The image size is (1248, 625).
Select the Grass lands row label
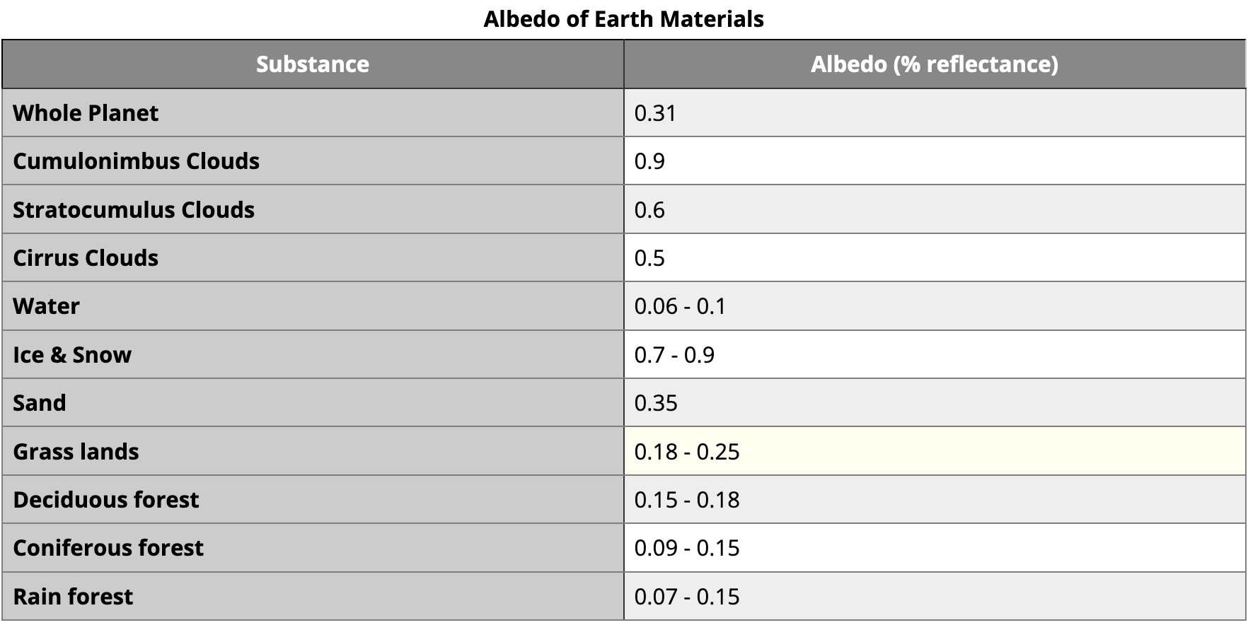[76, 452]
